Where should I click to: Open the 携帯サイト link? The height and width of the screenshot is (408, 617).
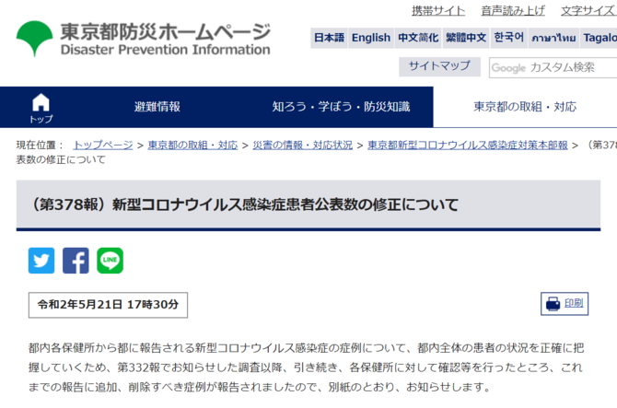coord(437,11)
